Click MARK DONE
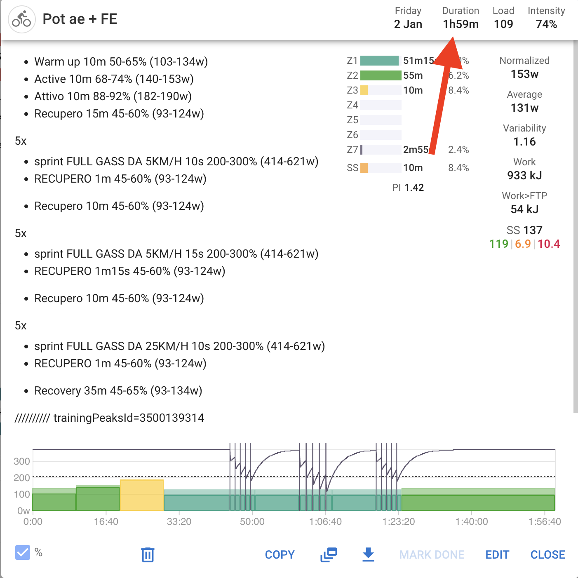 pos(432,555)
